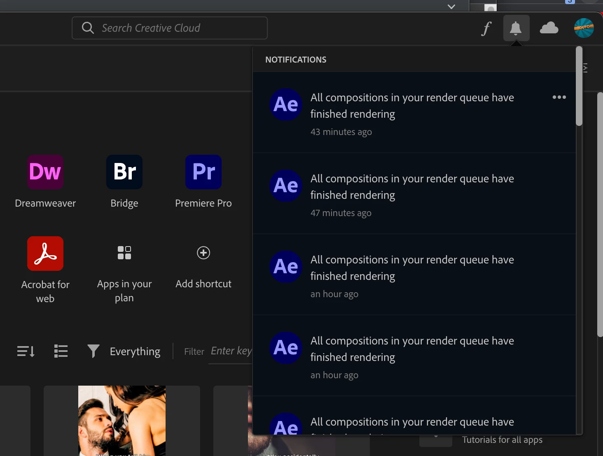This screenshot has height=456, width=603.
Task: Launch Bridge app icon
Action: (124, 172)
